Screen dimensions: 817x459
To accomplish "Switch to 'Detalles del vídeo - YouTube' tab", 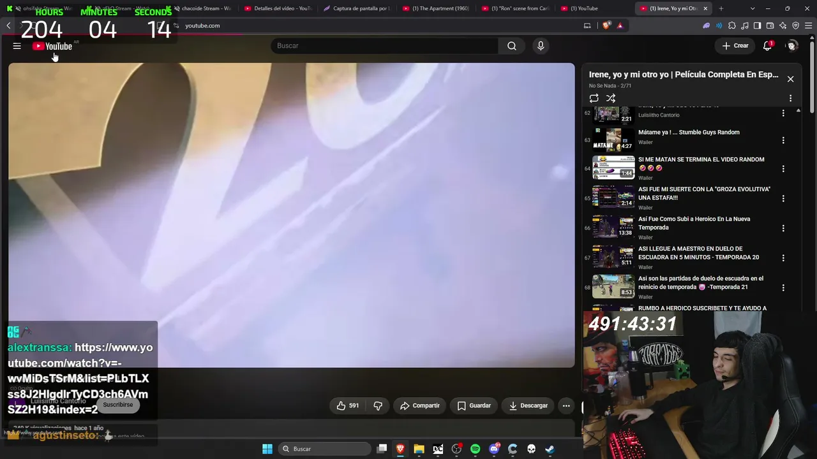I will pyautogui.click(x=278, y=8).
